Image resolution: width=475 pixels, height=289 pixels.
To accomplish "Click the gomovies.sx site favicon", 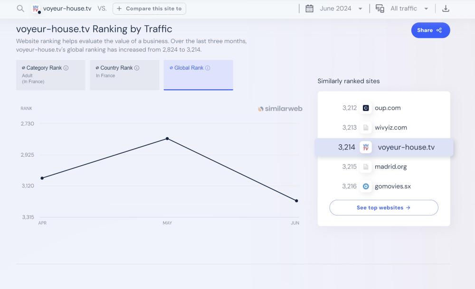I will tap(366, 186).
